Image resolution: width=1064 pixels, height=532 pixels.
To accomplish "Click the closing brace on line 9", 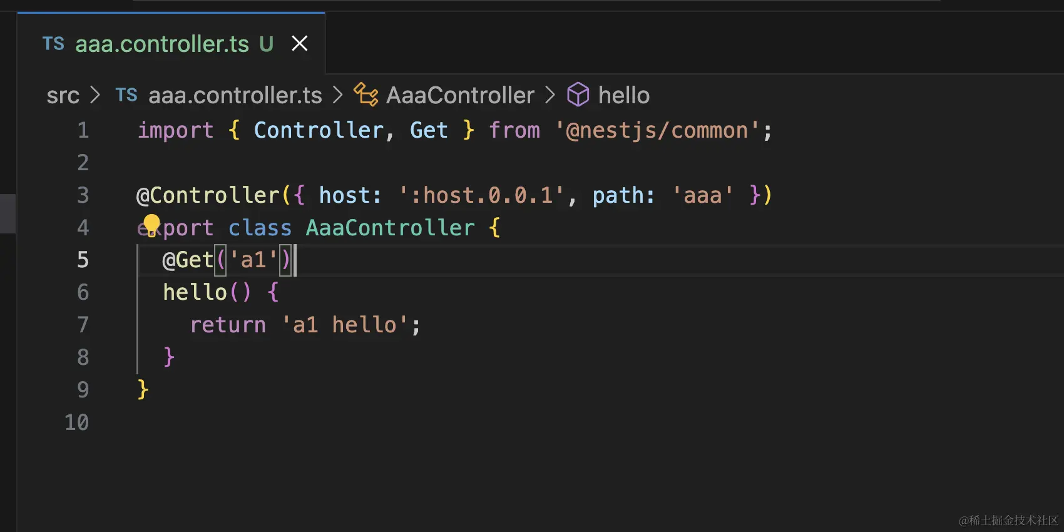I will point(143,389).
